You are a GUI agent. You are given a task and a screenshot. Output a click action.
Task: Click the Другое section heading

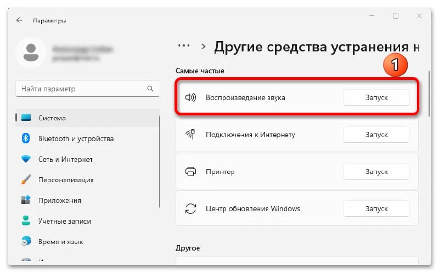(188, 248)
